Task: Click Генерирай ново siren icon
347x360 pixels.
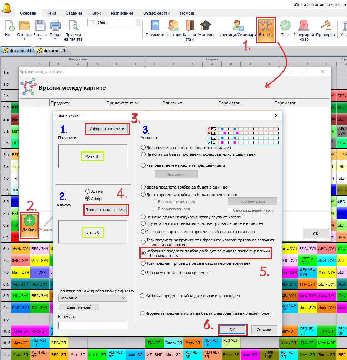Action: pyautogui.click(x=303, y=26)
